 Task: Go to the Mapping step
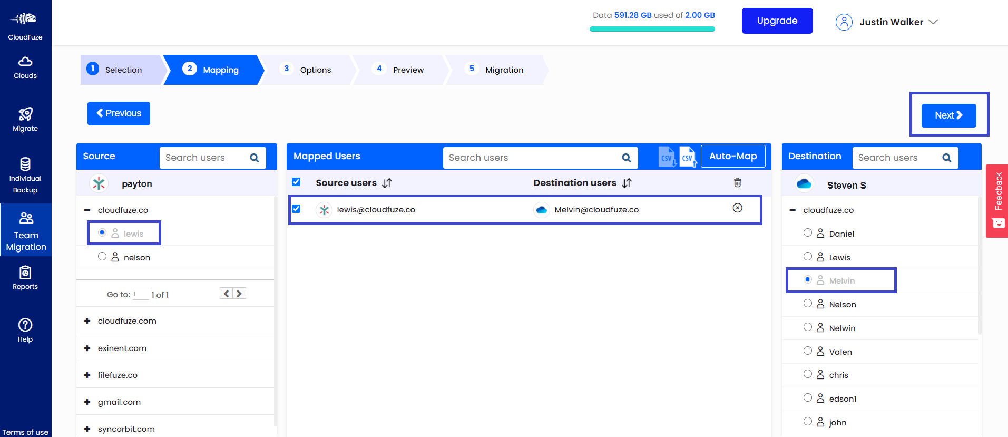[213, 70]
